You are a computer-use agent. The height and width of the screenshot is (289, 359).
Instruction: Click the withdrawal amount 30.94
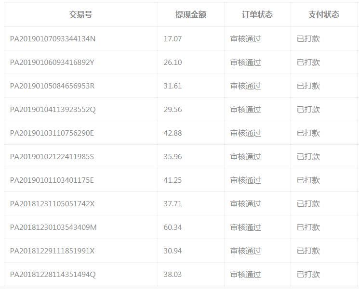pos(173,251)
